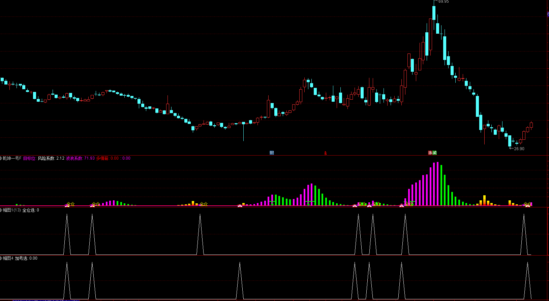
Task: Click the 风险系数 2.12 value
Action: click(51, 158)
